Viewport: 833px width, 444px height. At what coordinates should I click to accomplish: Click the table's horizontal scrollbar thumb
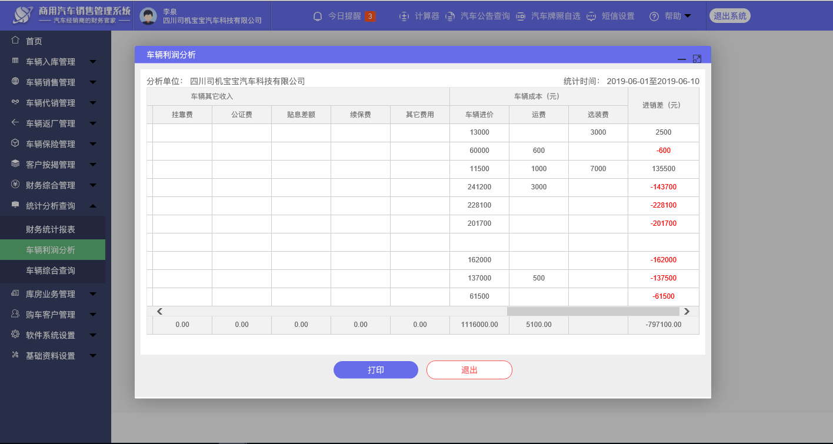(x=593, y=311)
